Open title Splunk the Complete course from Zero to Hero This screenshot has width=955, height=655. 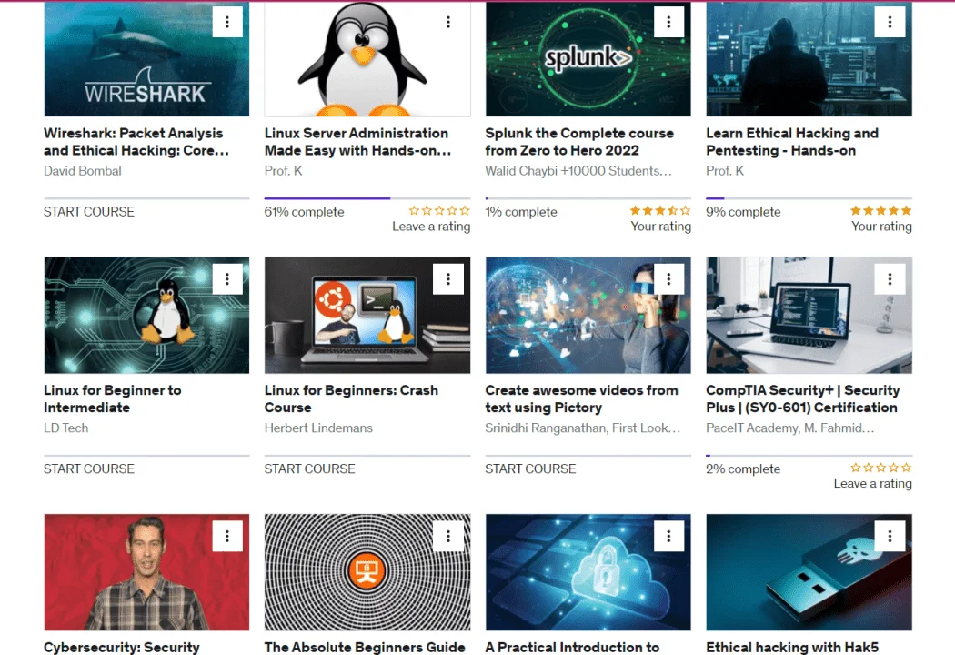click(579, 142)
